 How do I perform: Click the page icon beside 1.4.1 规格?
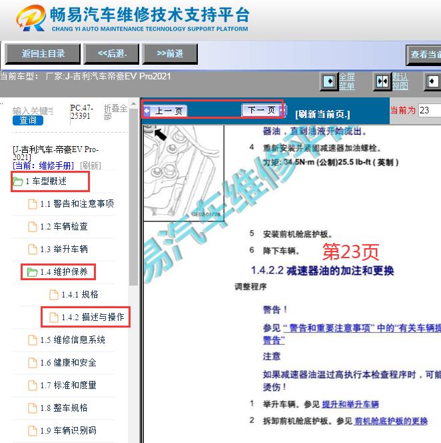(x=54, y=295)
